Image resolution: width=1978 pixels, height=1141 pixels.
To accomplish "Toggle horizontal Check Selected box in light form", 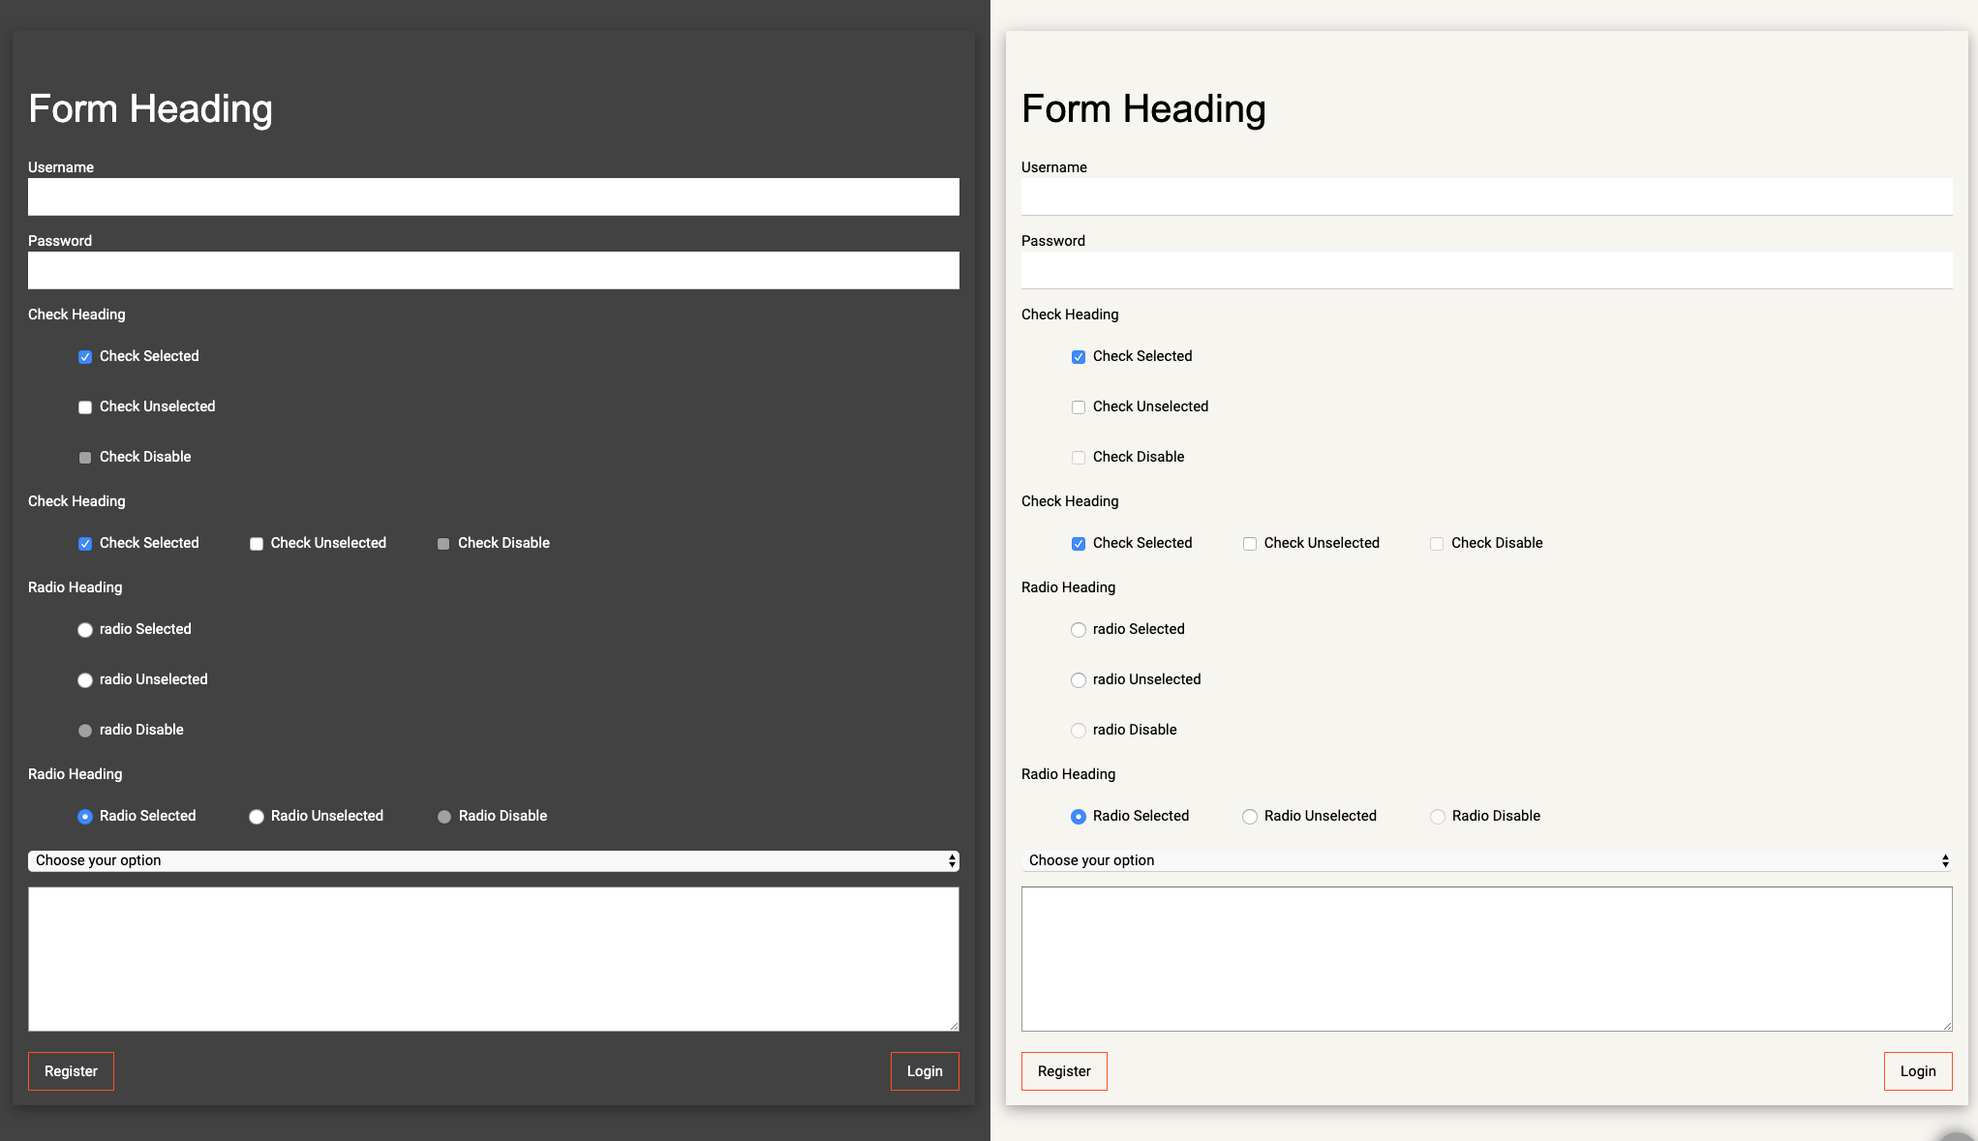I will (x=1079, y=544).
